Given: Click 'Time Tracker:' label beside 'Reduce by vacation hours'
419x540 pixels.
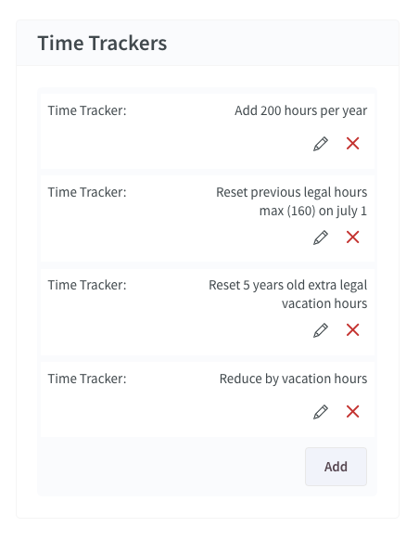Looking at the screenshot, I should coord(87,379).
